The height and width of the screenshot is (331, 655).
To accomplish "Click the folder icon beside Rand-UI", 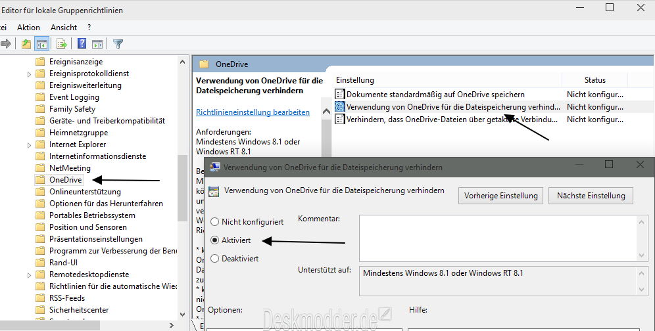I will 40,263.
